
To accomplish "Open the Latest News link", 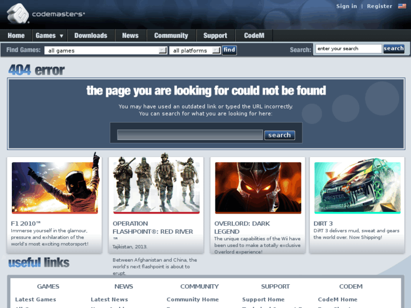I will point(109,300).
